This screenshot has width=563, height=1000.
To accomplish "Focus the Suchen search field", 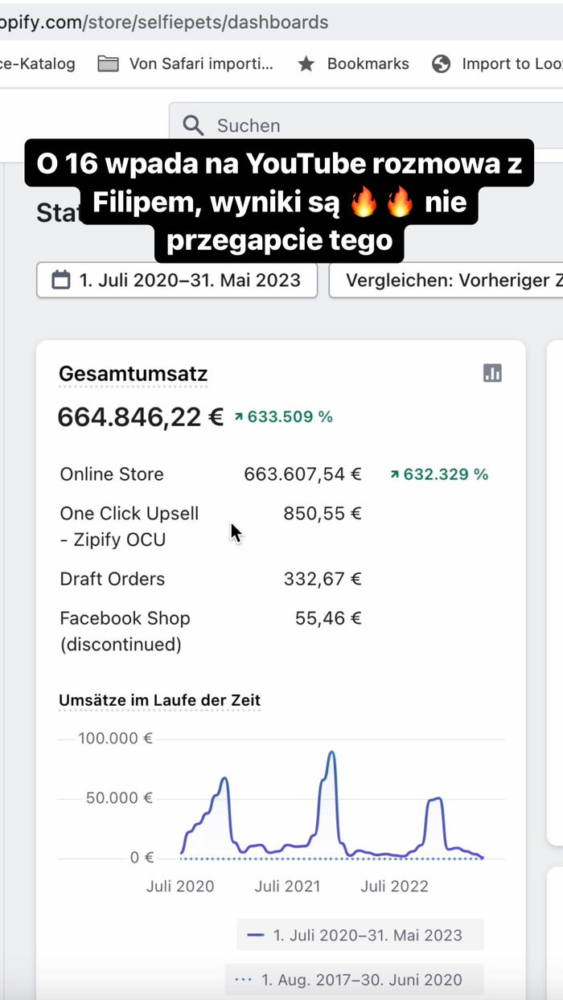I will [362, 125].
